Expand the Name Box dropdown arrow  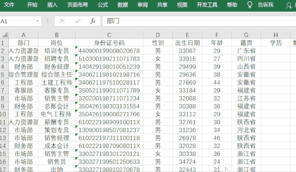(x=38, y=21)
